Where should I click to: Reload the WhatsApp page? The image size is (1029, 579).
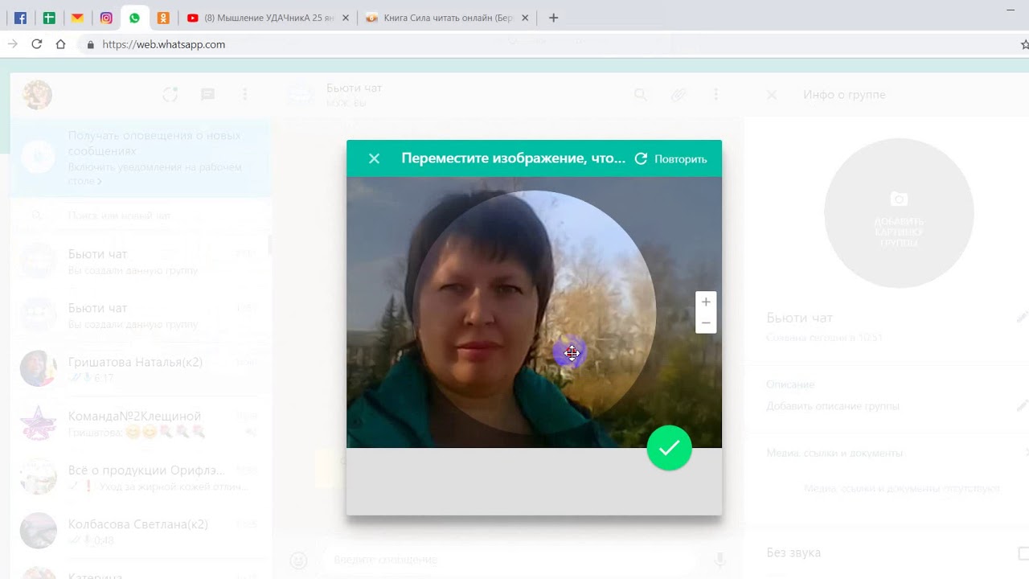36,44
